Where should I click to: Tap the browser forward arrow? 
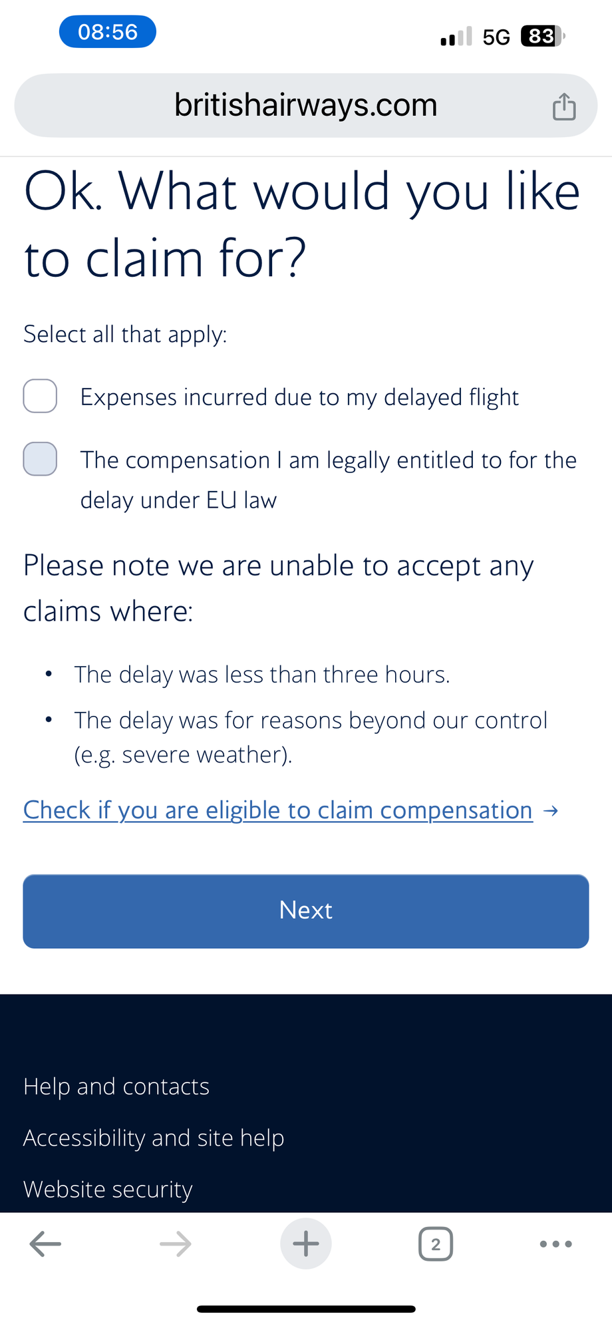tap(176, 1243)
